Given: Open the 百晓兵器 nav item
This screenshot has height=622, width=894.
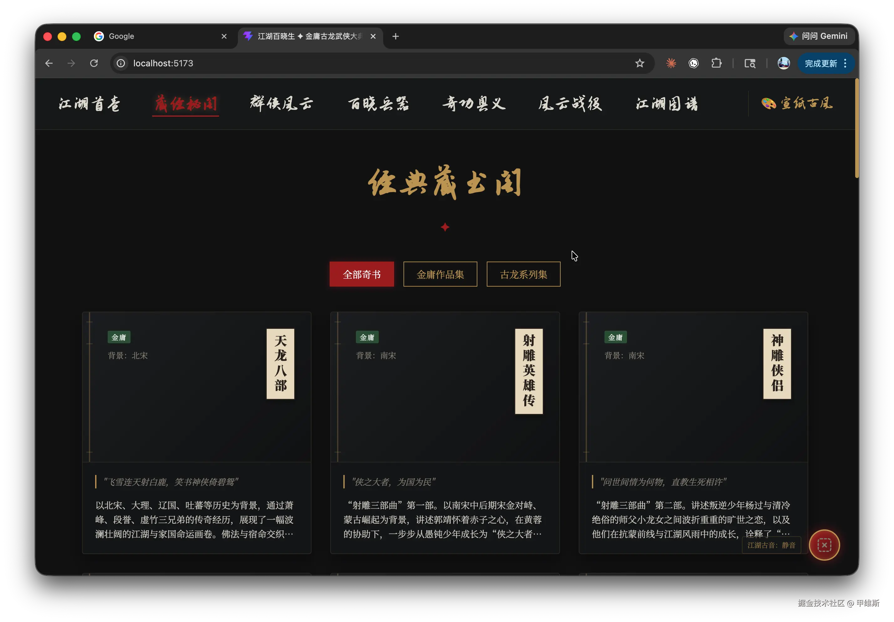Looking at the screenshot, I should (378, 104).
